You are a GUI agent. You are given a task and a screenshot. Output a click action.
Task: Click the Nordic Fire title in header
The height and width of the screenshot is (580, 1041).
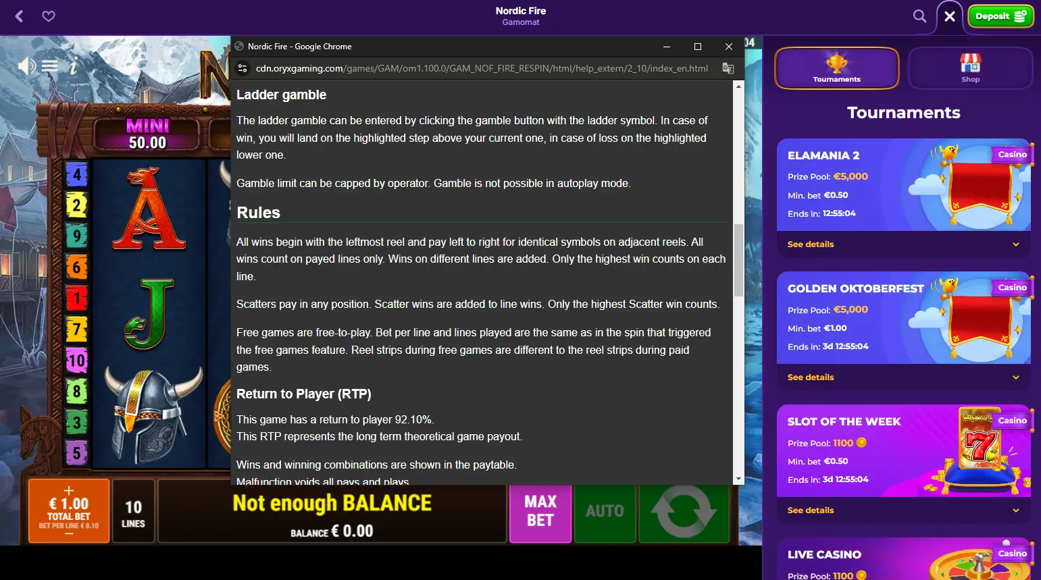520,11
